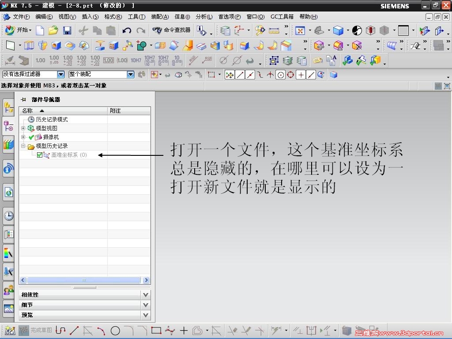Click the measure distance ruler icon
Image resolution: width=452 pixels, height=339 pixels.
274,30
